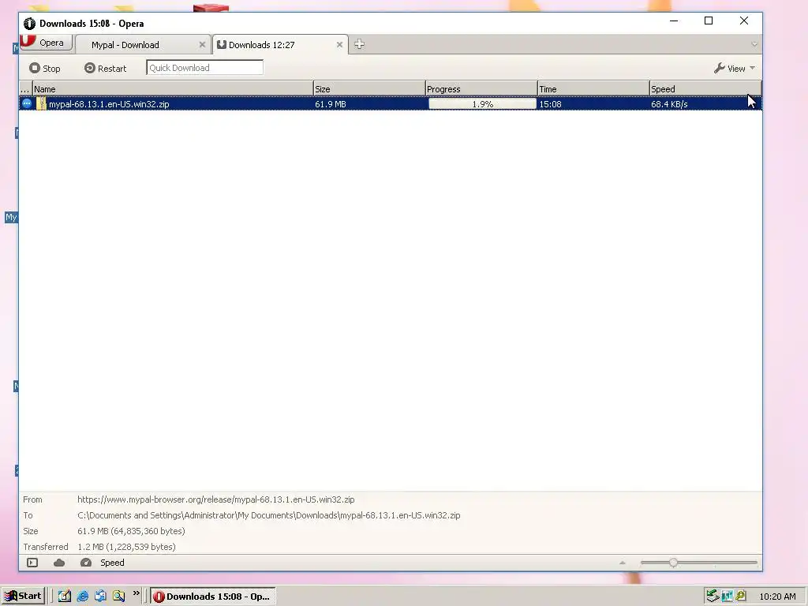Screen dimensions: 808x606
Task: Click the Speed label in status bar
Action: [x=112, y=563]
